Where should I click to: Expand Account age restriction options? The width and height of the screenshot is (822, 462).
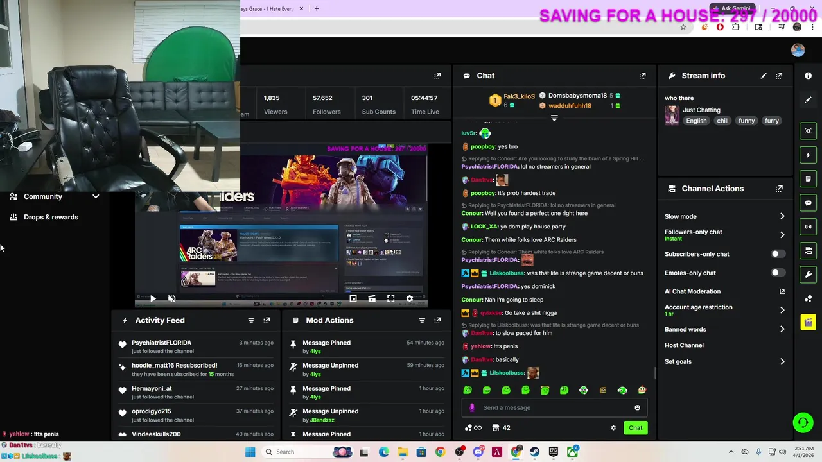pos(782,310)
